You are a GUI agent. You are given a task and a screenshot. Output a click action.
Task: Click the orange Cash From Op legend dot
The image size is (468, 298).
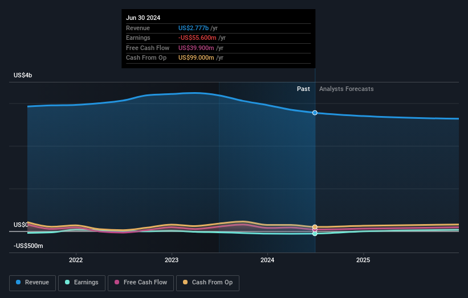pyautogui.click(x=185, y=282)
